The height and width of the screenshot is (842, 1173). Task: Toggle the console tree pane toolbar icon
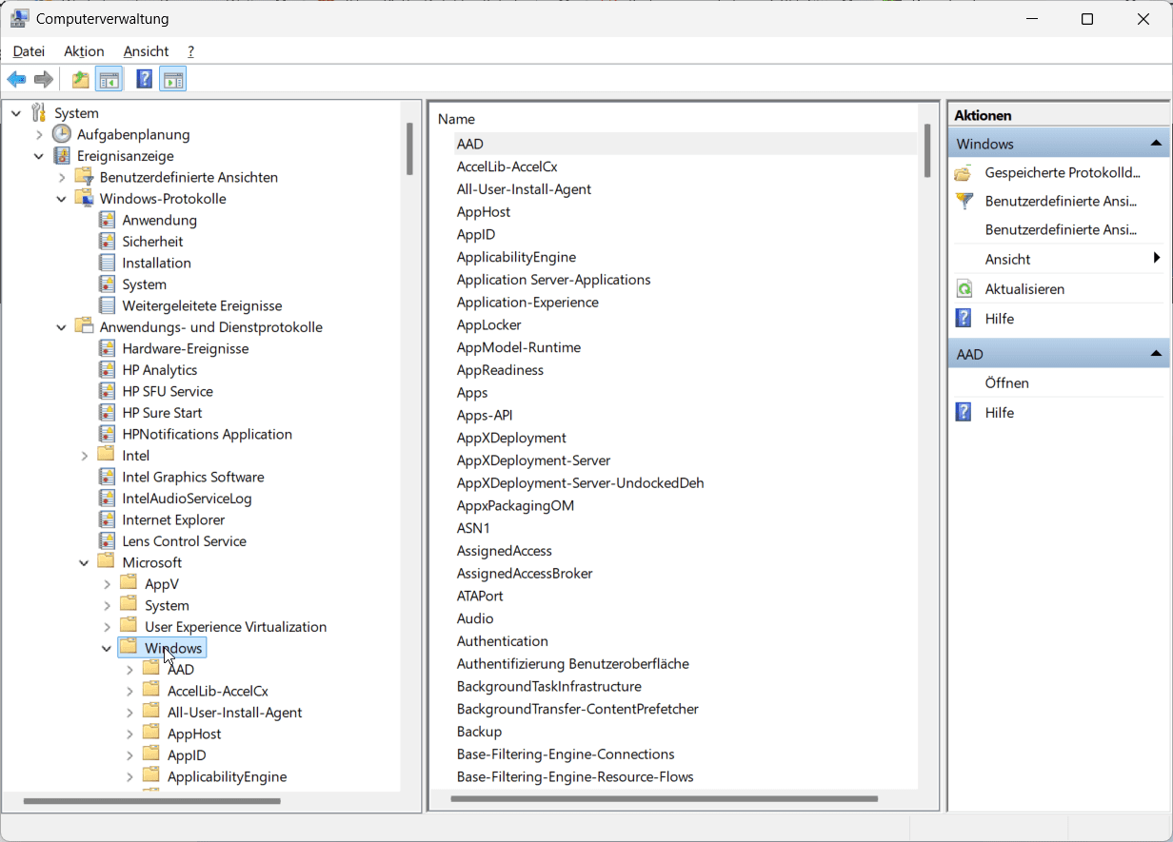coord(109,79)
